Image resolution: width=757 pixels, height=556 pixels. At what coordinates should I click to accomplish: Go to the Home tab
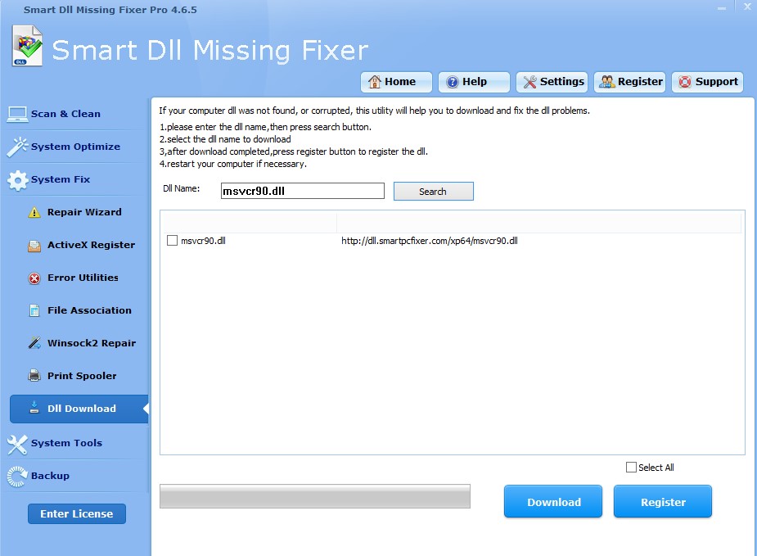tap(396, 81)
